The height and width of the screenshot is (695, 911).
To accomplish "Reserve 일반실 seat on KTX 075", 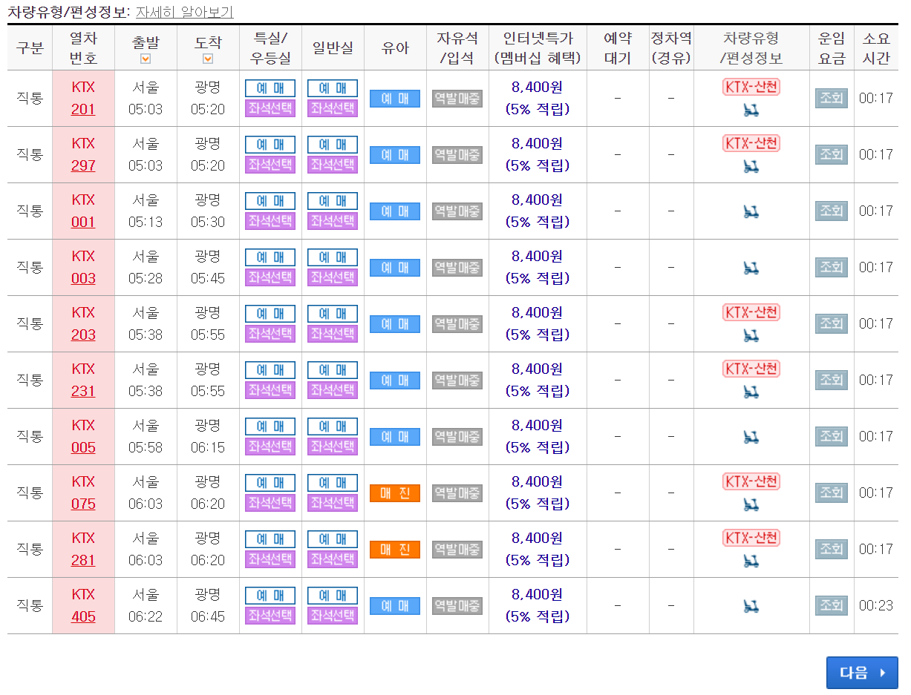I will 333,483.
